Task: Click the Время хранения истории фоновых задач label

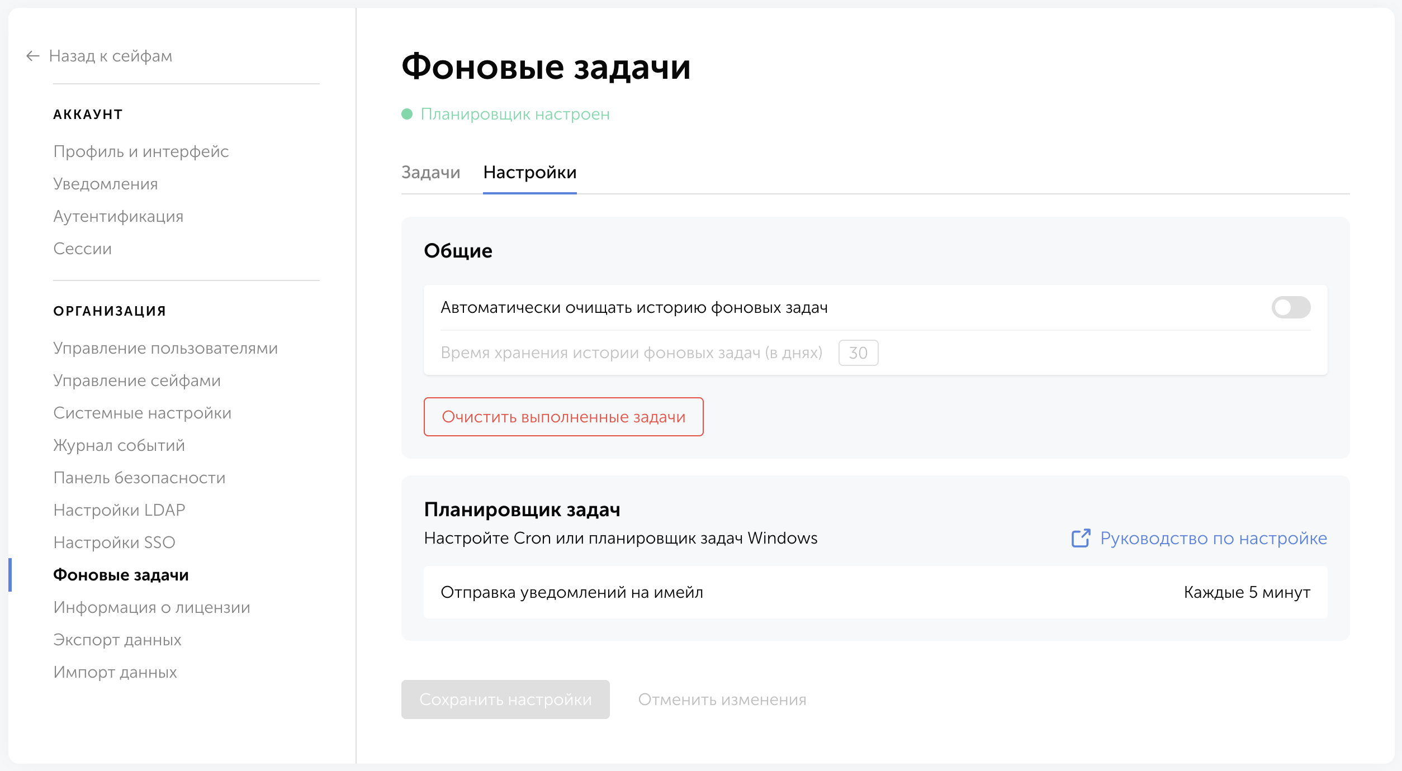Action: 632,353
